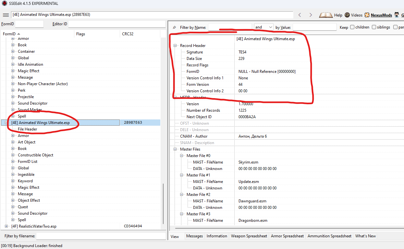Screen dimensions: 404x249
Task: Click the pin icon beside Filter by Name
Action: (x=174, y=28)
